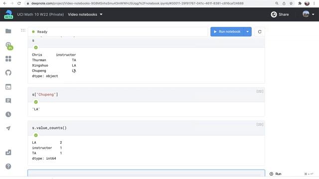Screen dimensions: 319x179
Task: Click the execution count [22] label
Action: pos(260,91)
